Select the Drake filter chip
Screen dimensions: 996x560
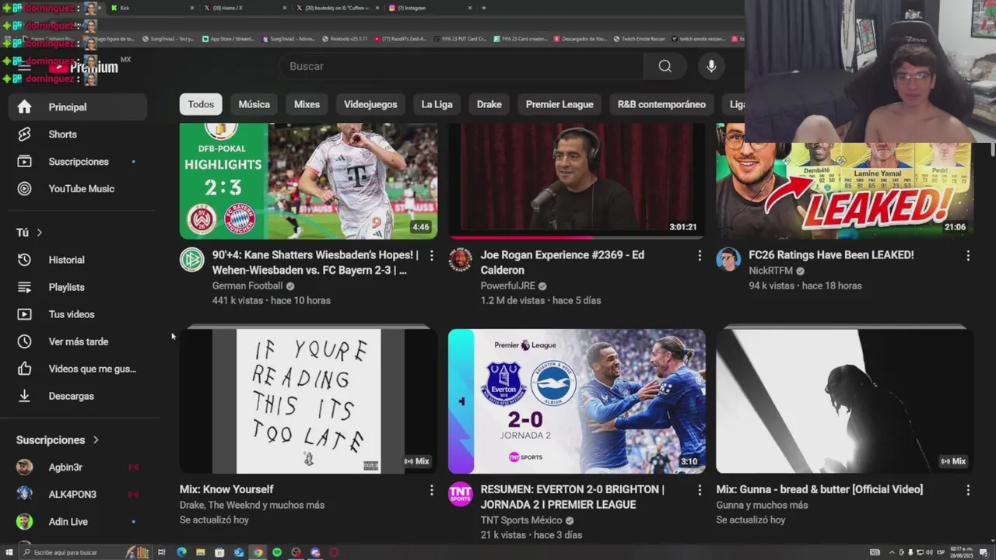[489, 104]
